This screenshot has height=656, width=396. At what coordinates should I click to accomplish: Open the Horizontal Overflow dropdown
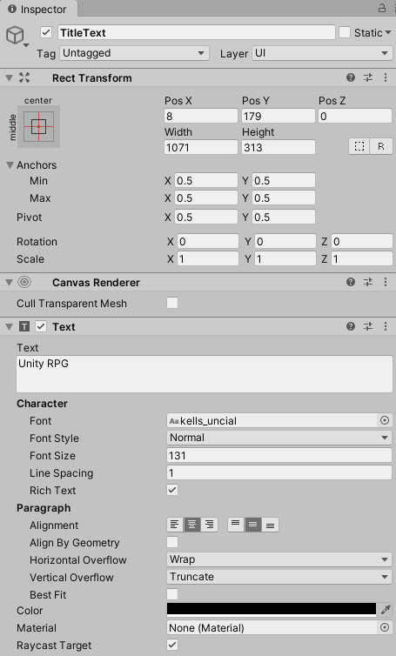pyautogui.click(x=279, y=559)
